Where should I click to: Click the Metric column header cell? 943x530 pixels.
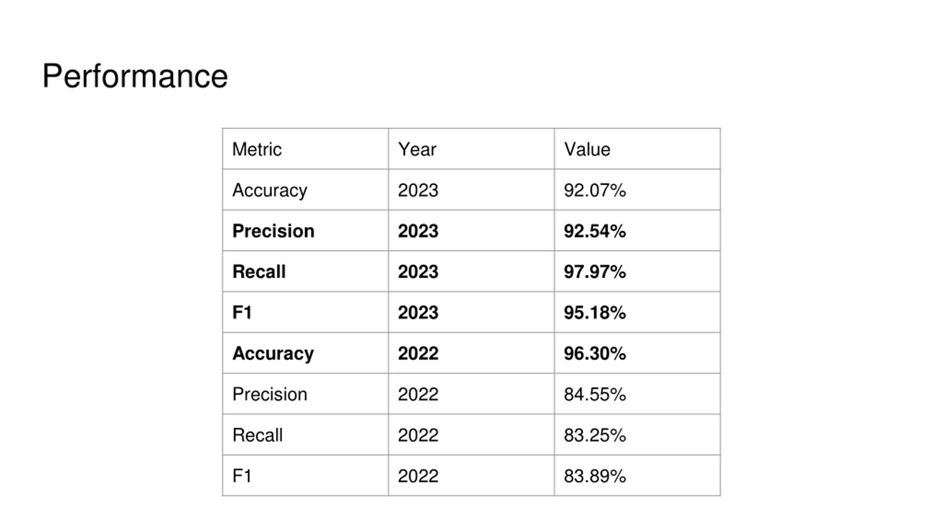(x=305, y=149)
